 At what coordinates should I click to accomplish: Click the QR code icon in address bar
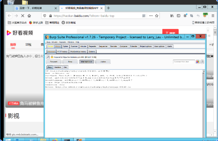(x=144, y=16)
